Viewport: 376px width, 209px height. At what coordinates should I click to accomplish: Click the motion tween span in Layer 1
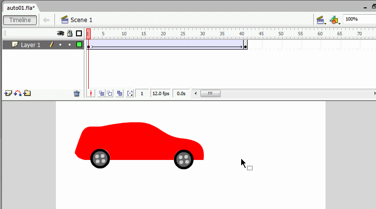167,45
